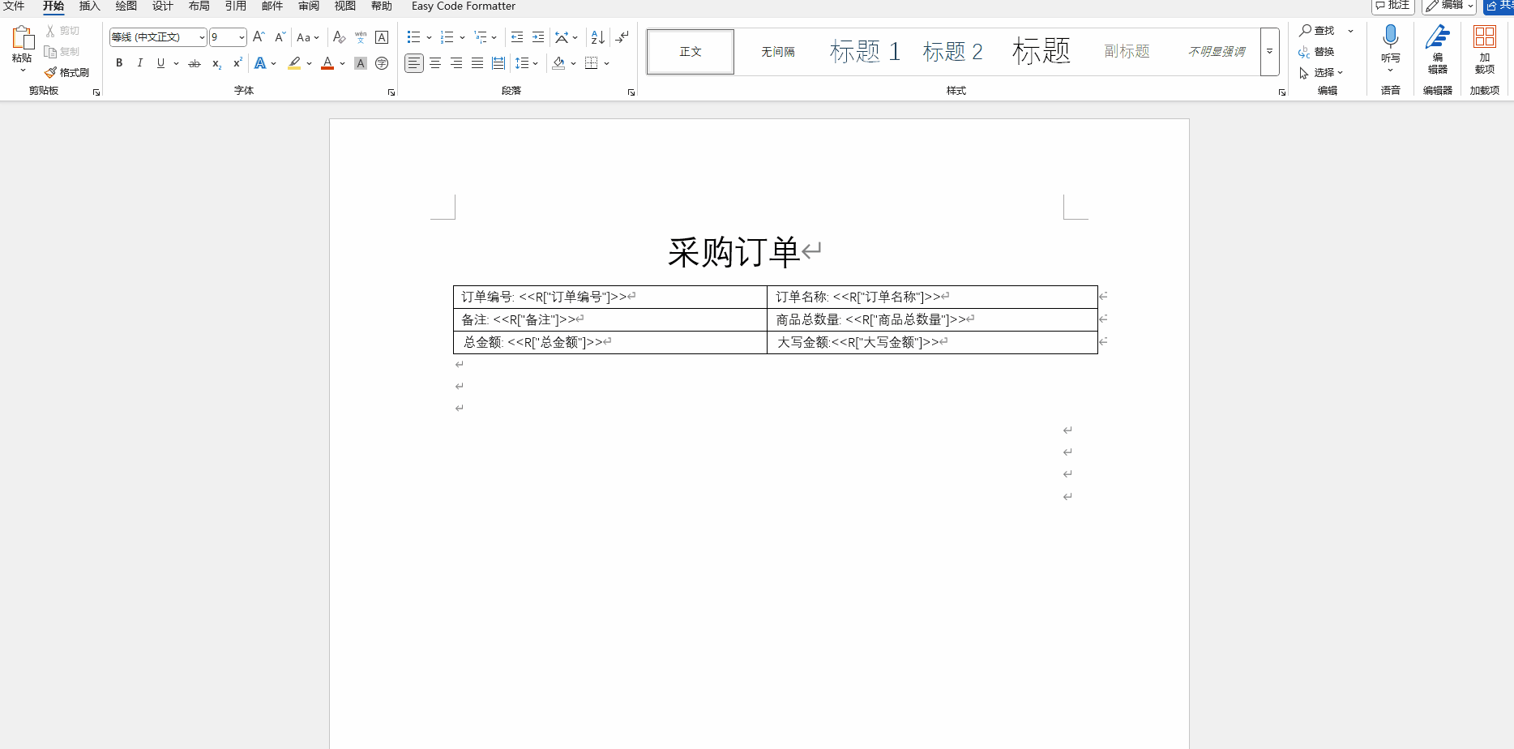Click the Add-ins (加载项) grid icon
Screen dimensions: 1514x749
pyautogui.click(x=1484, y=37)
